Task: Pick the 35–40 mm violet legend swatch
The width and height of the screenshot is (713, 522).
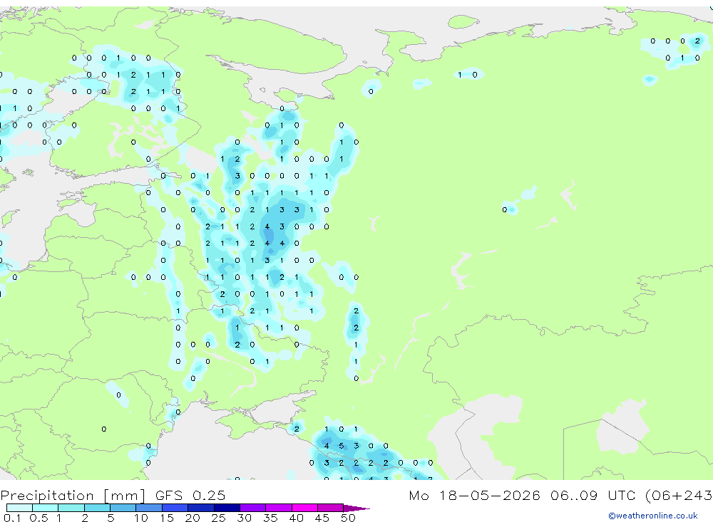Action: click(278, 508)
